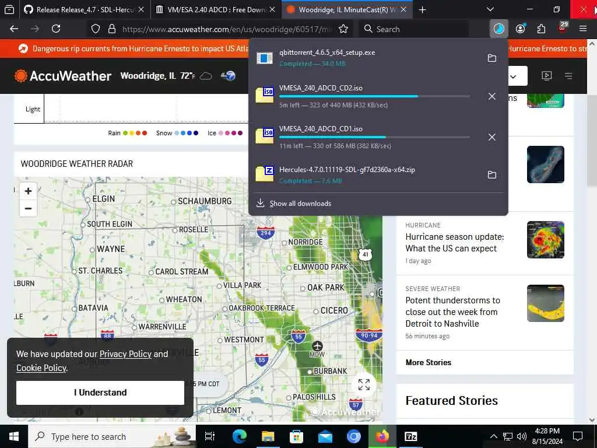
Task: Open 7-Zip from the taskbar
Action: [x=411, y=436]
